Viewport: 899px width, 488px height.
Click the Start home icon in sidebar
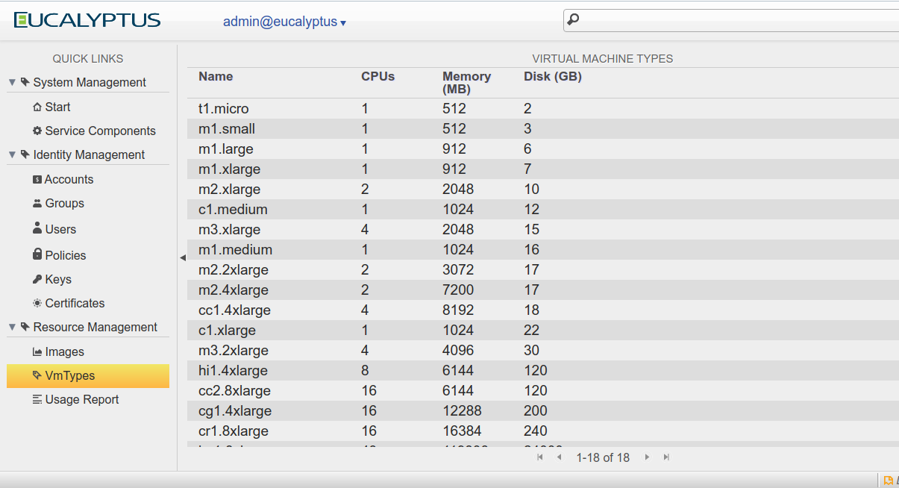point(37,107)
